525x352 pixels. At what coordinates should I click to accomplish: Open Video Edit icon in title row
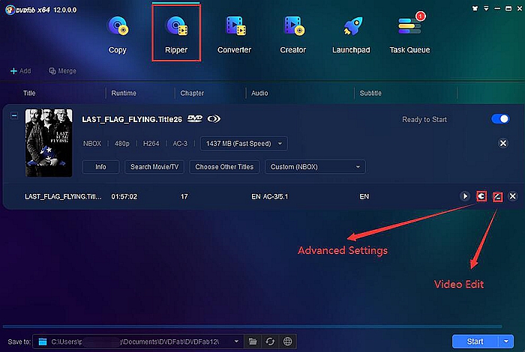(x=497, y=196)
